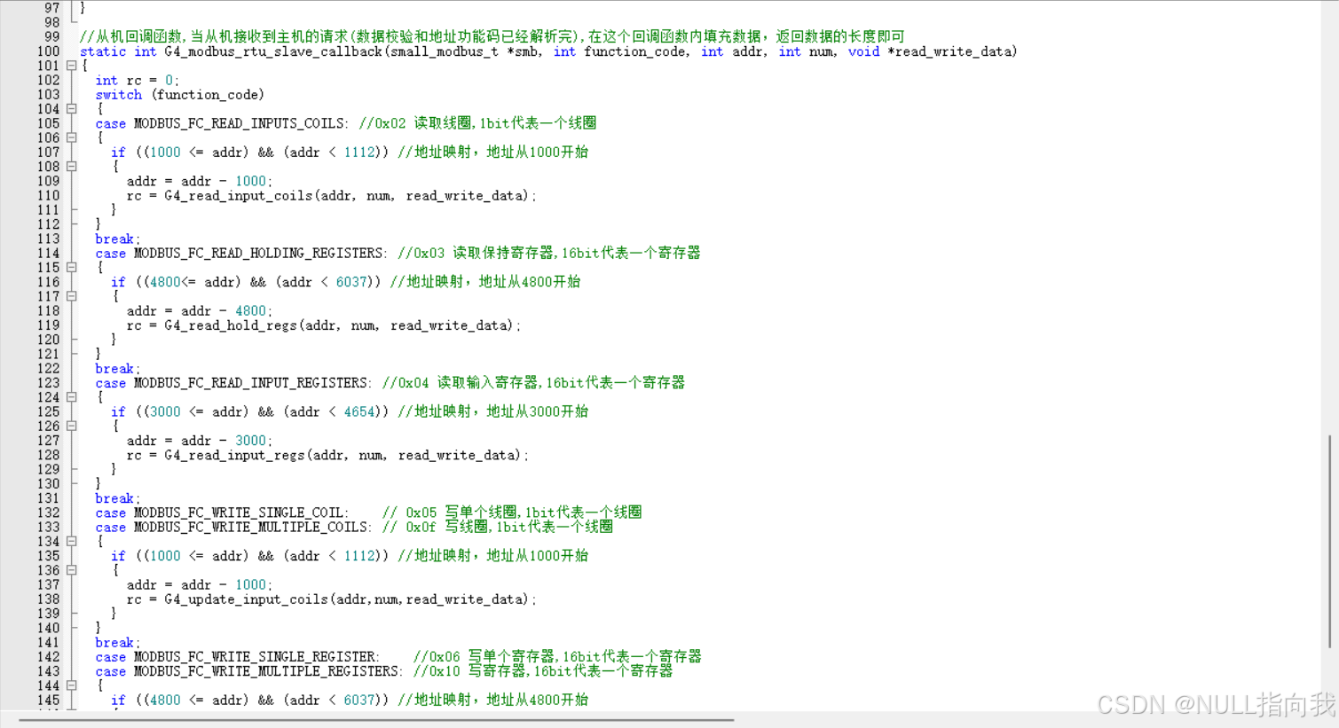Viewport: 1339px width, 728px height.
Task: Click the vertical scrollbar thumb
Action: (1329, 541)
